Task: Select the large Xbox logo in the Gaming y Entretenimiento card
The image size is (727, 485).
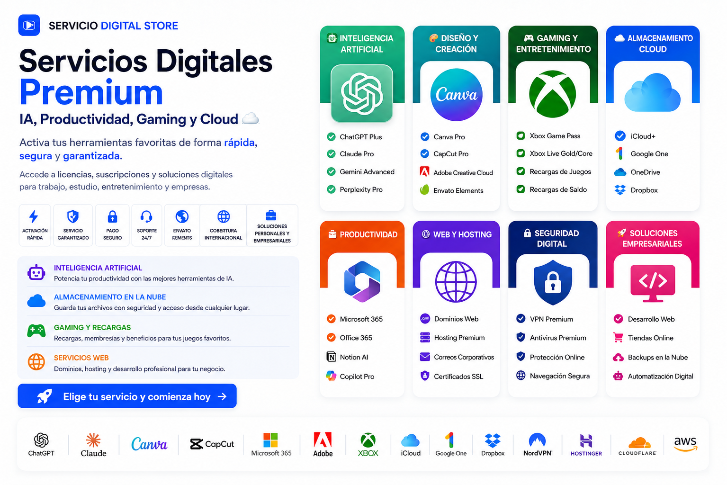Action: click(x=552, y=94)
